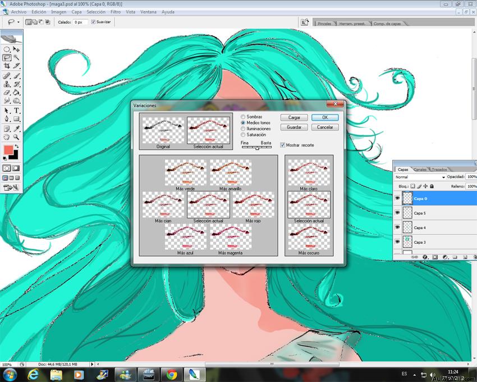
Task: Click the Fina–Basta intensity slider
Action: click(257, 147)
